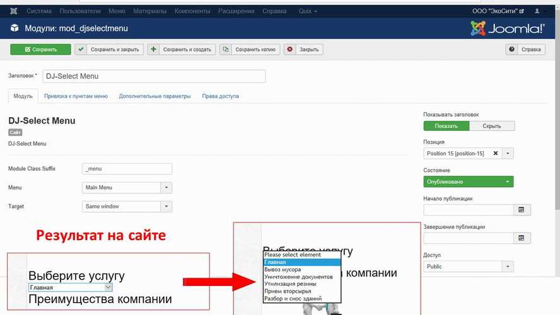Image resolution: width=560 pixels, height=315 pixels.
Task: Open the Компоненты menu
Action: [x=192, y=11]
